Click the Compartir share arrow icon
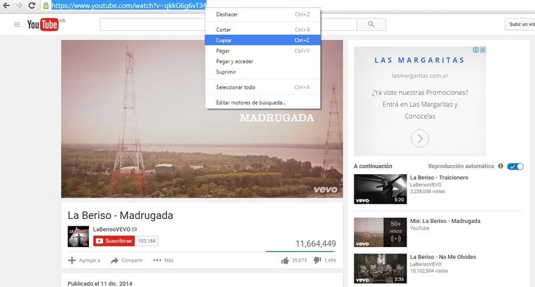Image resolution: width=535 pixels, height=287 pixels. click(114, 260)
